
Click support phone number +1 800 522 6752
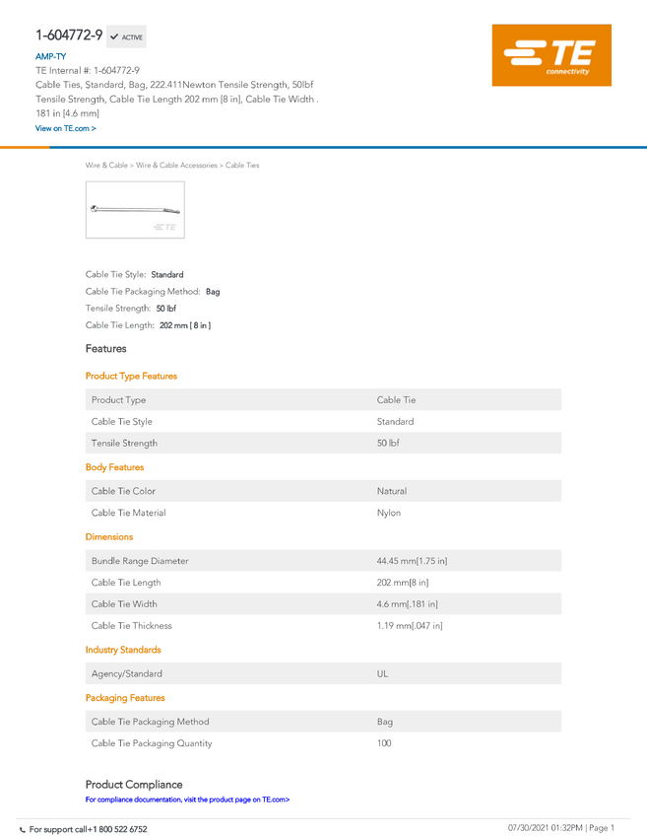118,829
